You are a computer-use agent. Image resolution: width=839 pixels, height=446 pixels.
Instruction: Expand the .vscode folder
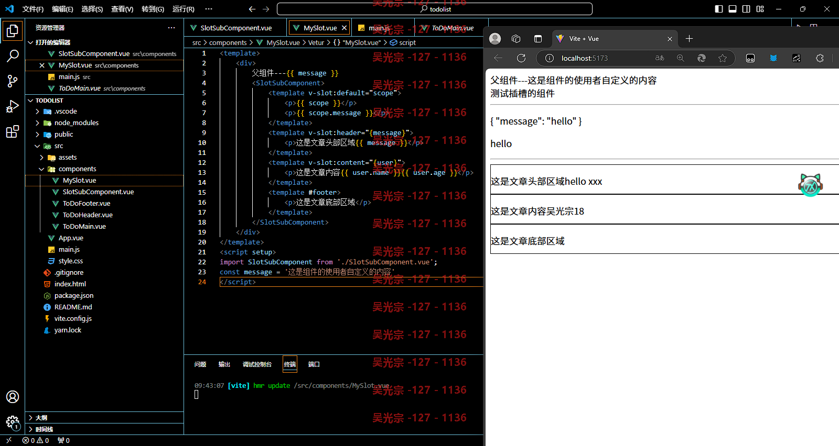coord(38,111)
